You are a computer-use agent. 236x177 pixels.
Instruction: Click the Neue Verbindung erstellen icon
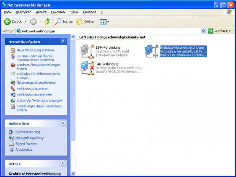(x=13, y=50)
